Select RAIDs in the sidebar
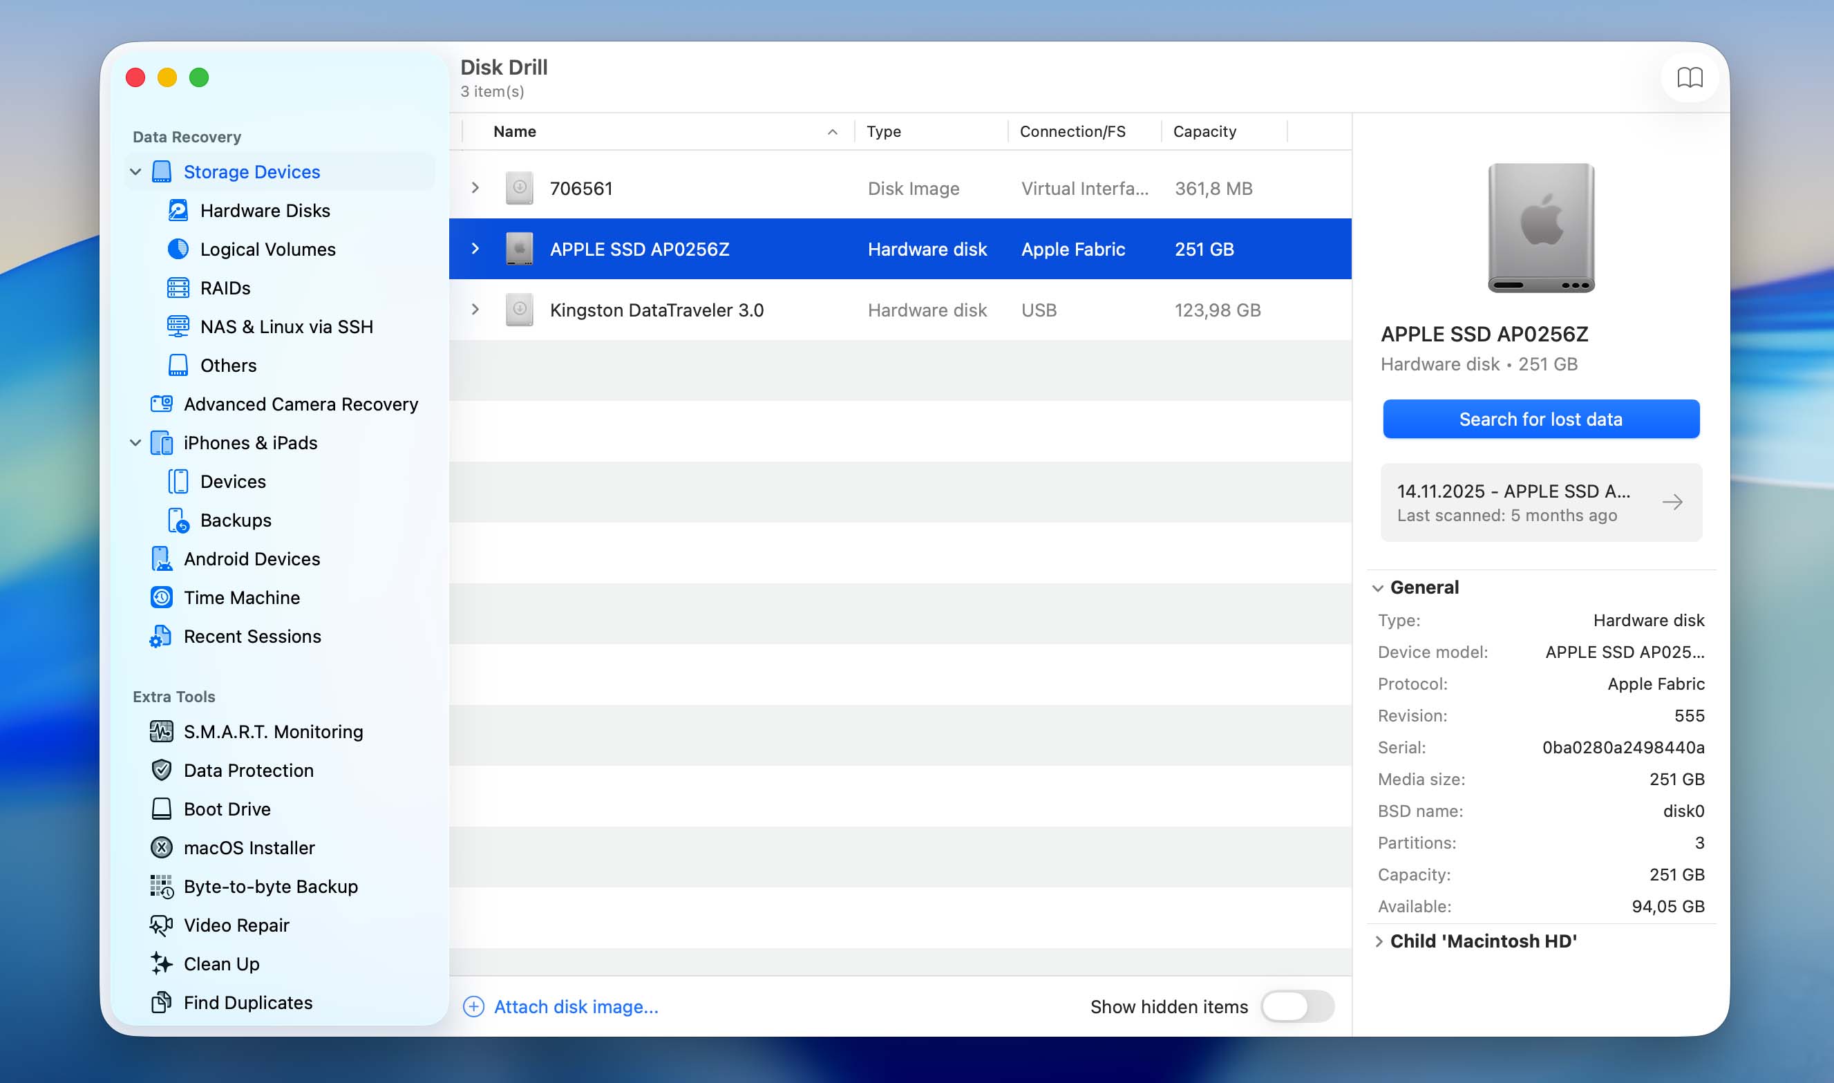The height and width of the screenshot is (1083, 1834). coord(225,288)
